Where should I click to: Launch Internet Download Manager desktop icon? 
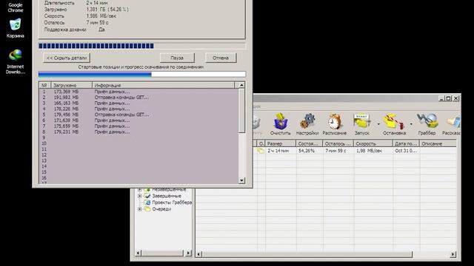point(16,62)
